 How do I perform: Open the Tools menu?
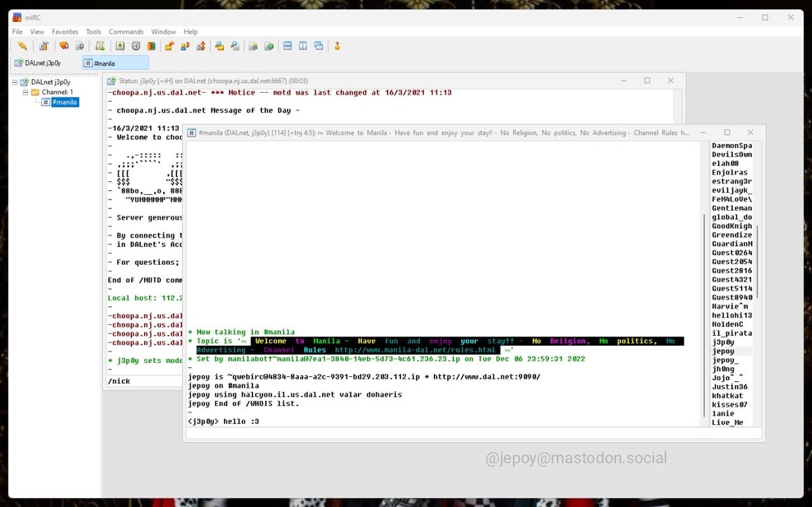tap(93, 32)
